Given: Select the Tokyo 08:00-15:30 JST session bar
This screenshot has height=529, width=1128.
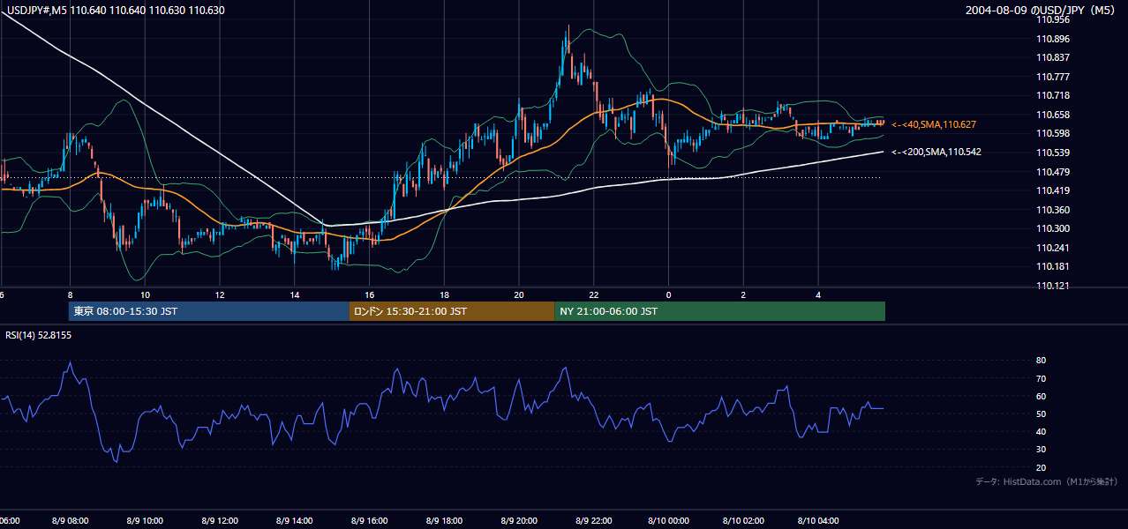Looking at the screenshot, I should pos(209,311).
